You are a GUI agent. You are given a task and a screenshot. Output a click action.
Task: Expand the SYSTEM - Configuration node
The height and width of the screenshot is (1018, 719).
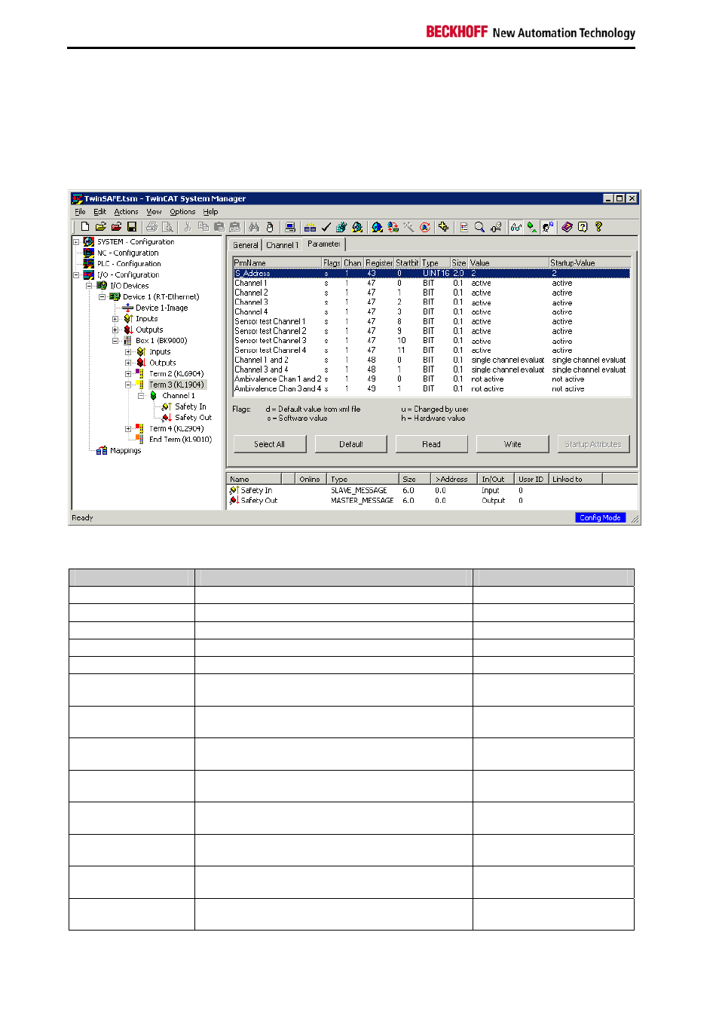coord(76,242)
